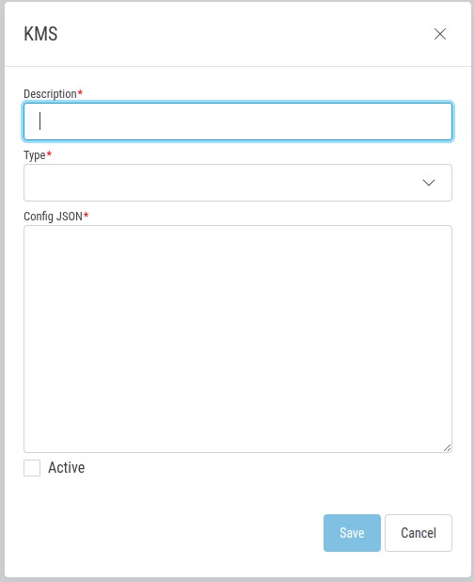Save the KMS configuration
The width and height of the screenshot is (474, 582).
tap(352, 533)
